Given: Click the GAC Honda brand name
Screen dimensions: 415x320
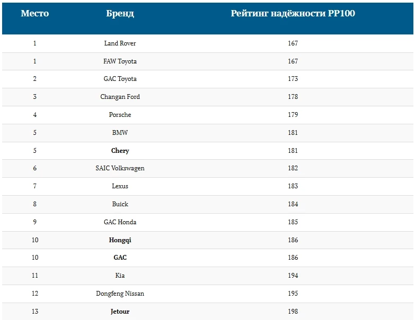Looking at the screenshot, I should coord(120,222).
